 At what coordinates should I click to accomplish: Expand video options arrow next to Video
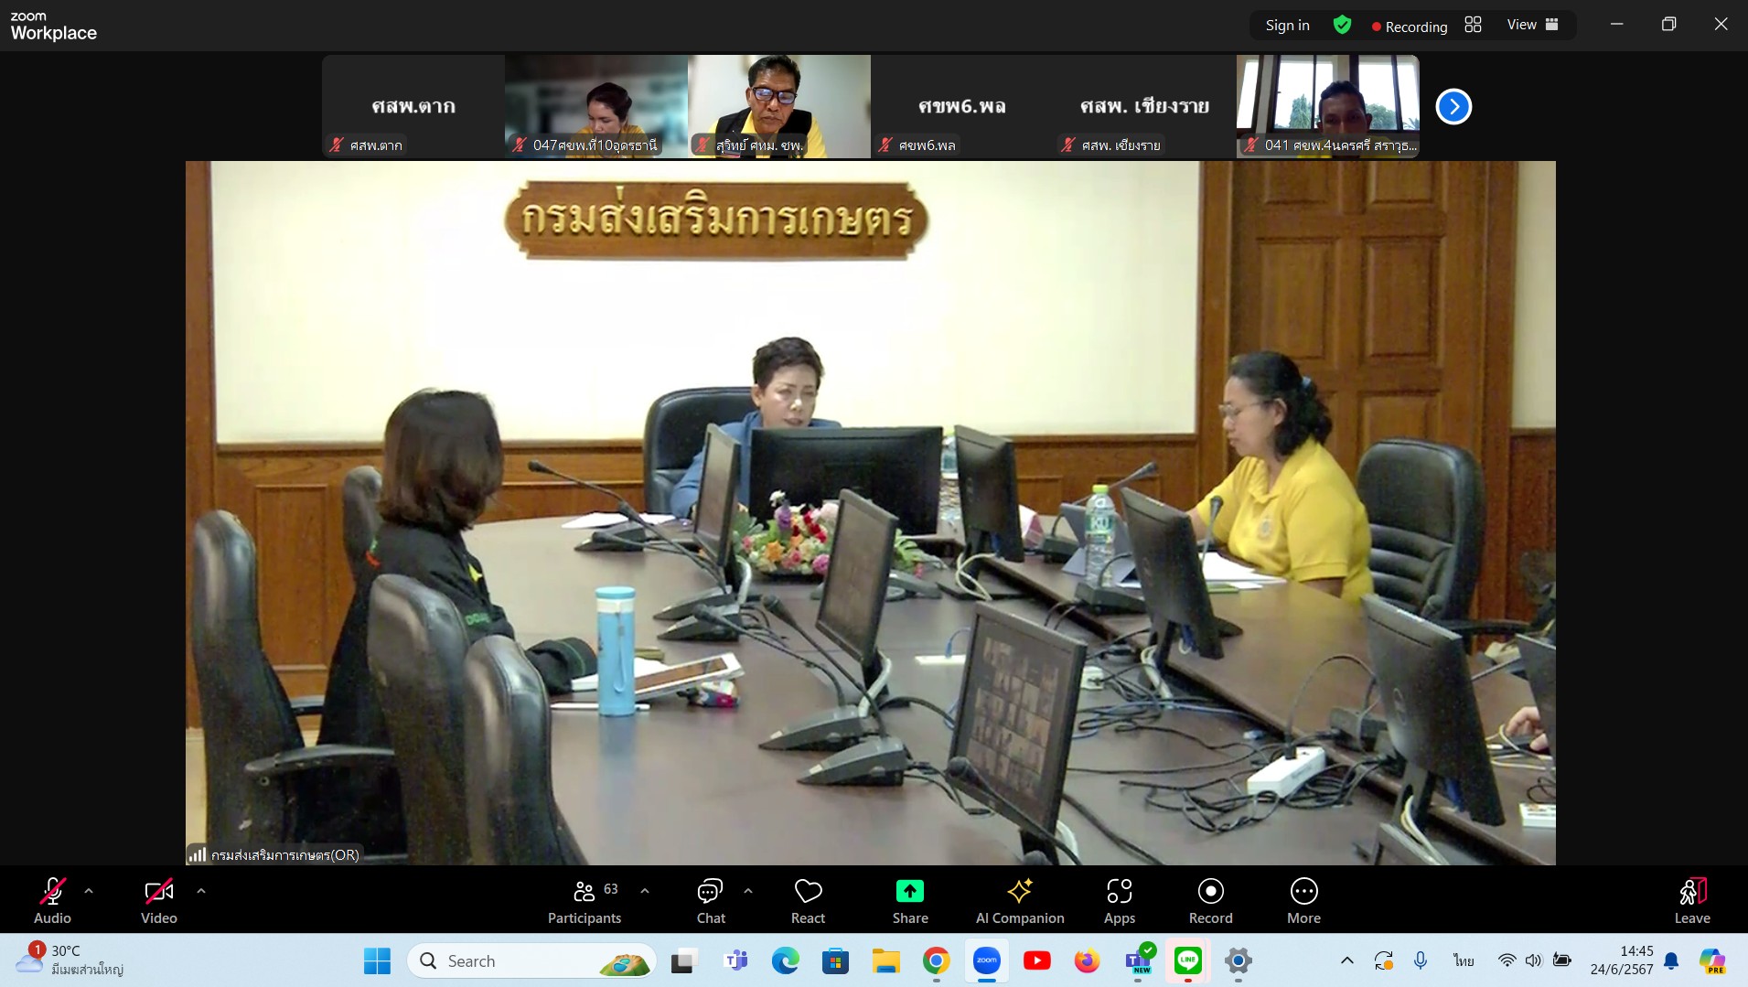pyautogui.click(x=201, y=890)
